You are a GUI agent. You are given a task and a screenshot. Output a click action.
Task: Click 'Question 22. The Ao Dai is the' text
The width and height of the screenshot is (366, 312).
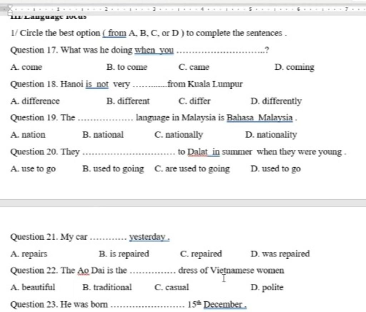pos(69,271)
